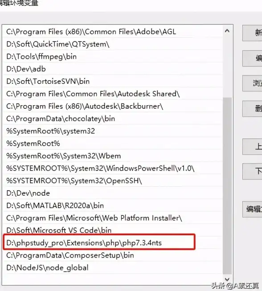The width and height of the screenshot is (262, 291).
Task: Select the Adobe\AGL path entry
Action: (113, 32)
